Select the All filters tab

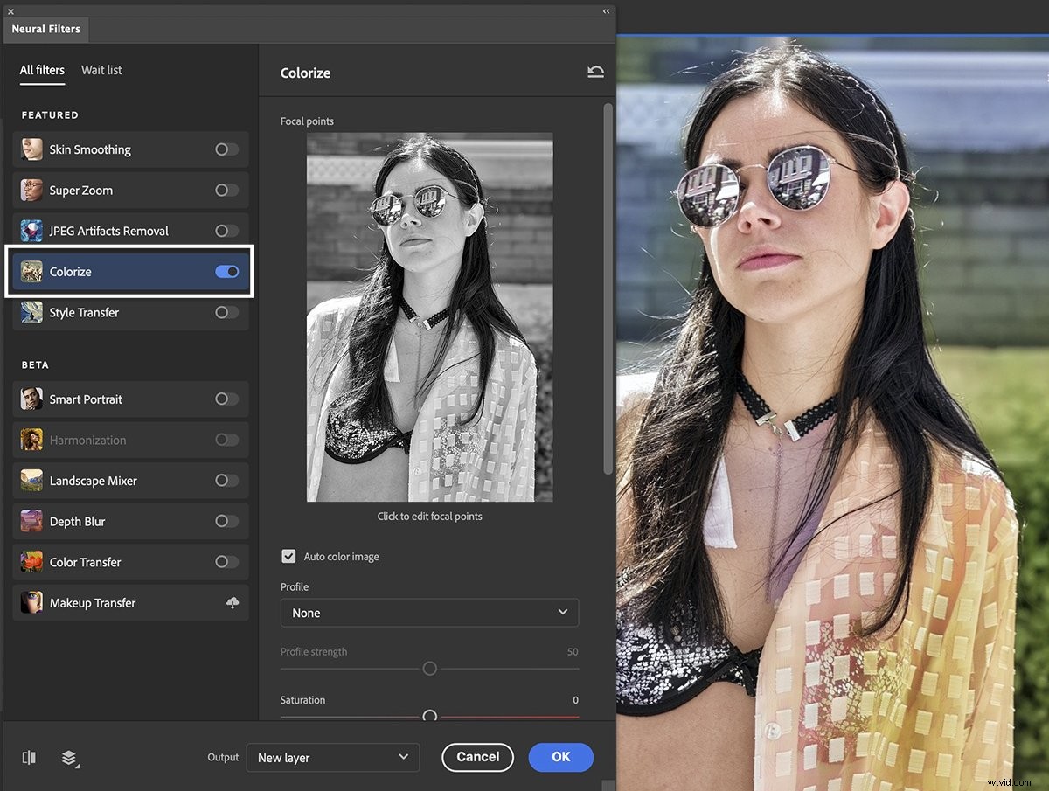click(x=41, y=70)
